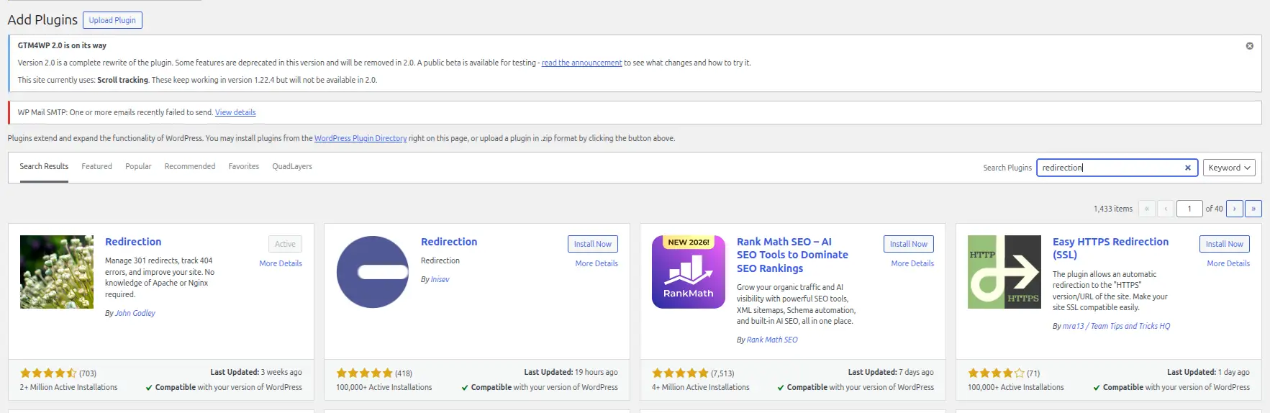Open author link mra13 / Team Tips and Tricks HQ
Screen dimensions: 1270x413
(x=1117, y=326)
